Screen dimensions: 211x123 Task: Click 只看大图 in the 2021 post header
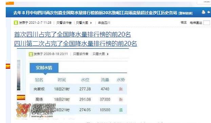[82, 23]
